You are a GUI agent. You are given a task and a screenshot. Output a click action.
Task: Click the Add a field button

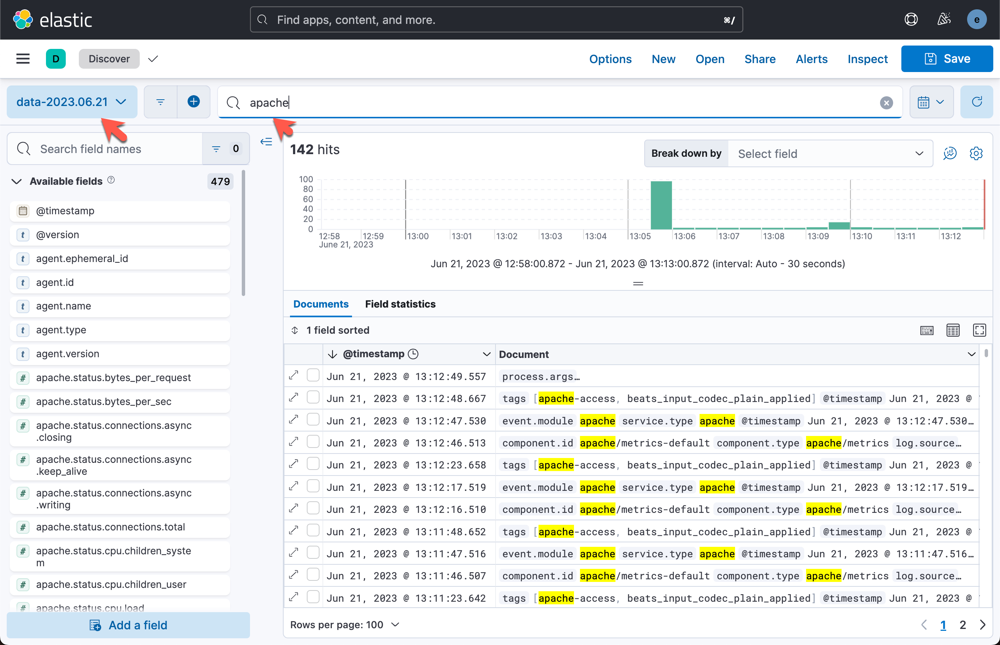coord(128,625)
